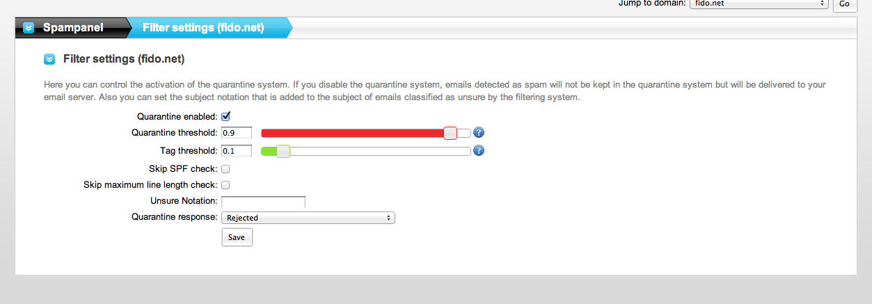Expand the Jump to domain selector
The height and width of the screenshot is (304, 872).
pyautogui.click(x=758, y=3)
